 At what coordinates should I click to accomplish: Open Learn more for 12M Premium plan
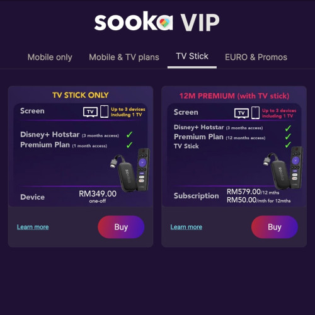[186, 227]
